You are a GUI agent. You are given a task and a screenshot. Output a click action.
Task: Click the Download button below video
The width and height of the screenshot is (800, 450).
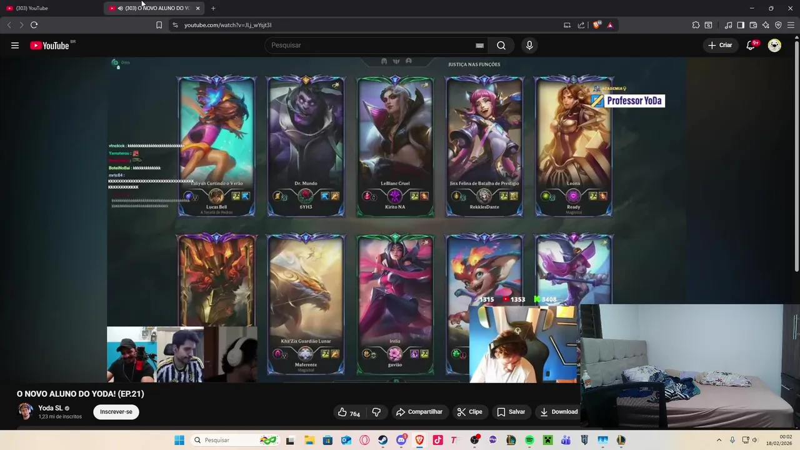(559, 412)
